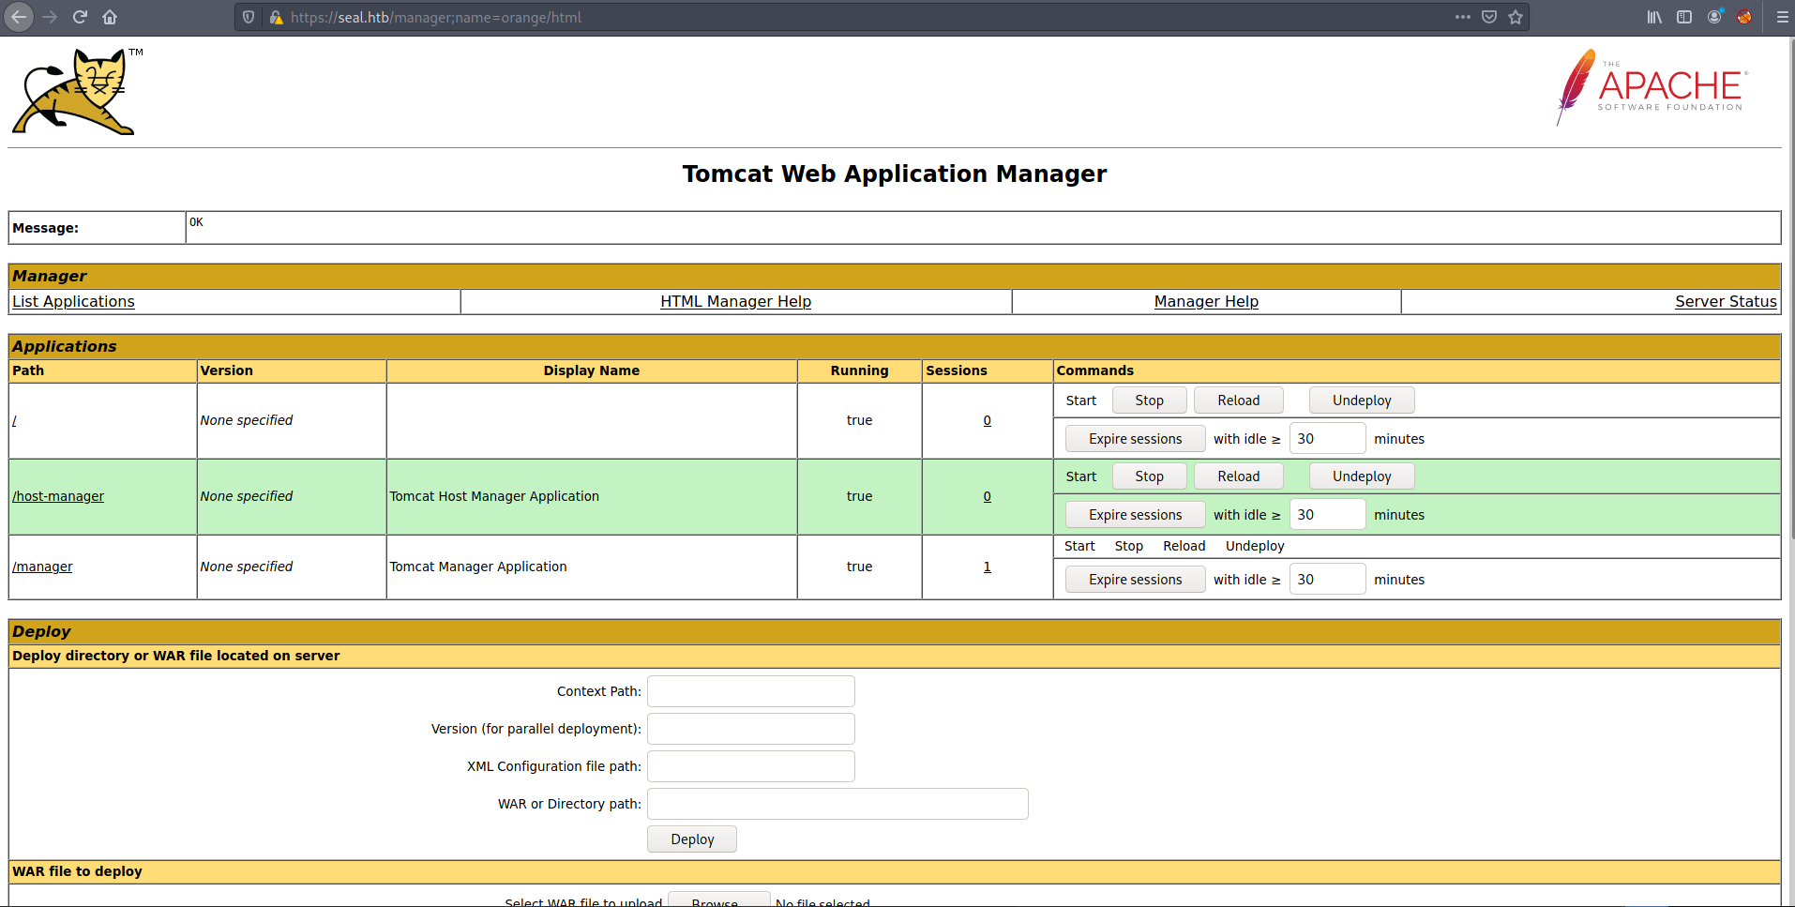Open page actions three-dots menu
Viewport: 1795px width, 907px height.
pyautogui.click(x=1463, y=17)
